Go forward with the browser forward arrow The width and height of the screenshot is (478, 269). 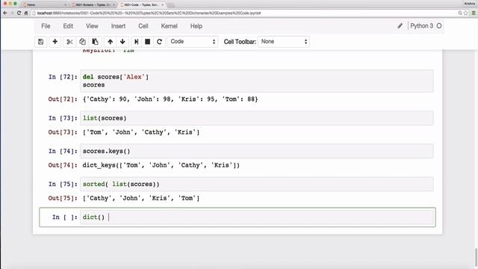(12, 13)
